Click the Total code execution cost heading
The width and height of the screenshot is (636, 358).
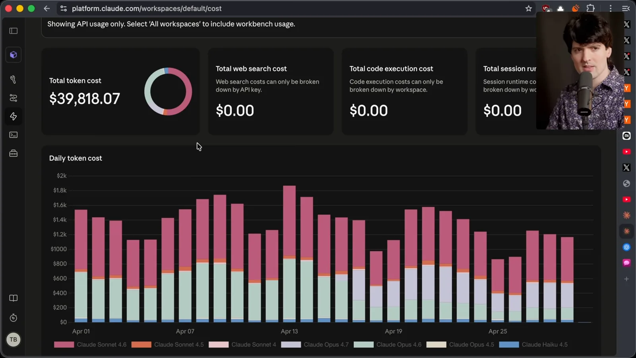tap(391, 69)
